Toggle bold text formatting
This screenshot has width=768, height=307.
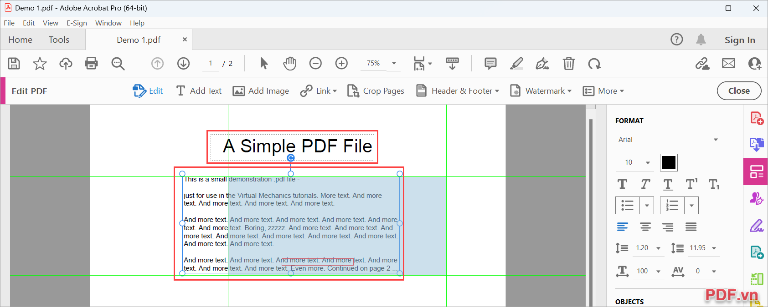click(x=622, y=184)
